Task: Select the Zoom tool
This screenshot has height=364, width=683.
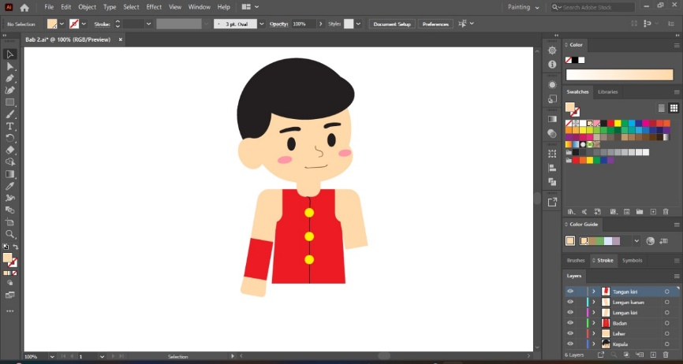Action: point(9,235)
